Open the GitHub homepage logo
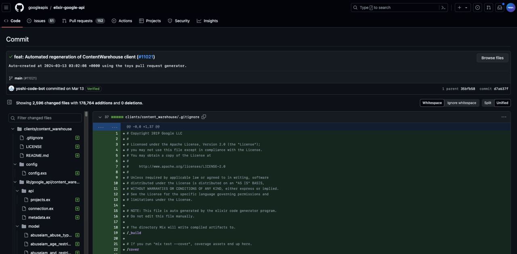 (19, 7)
